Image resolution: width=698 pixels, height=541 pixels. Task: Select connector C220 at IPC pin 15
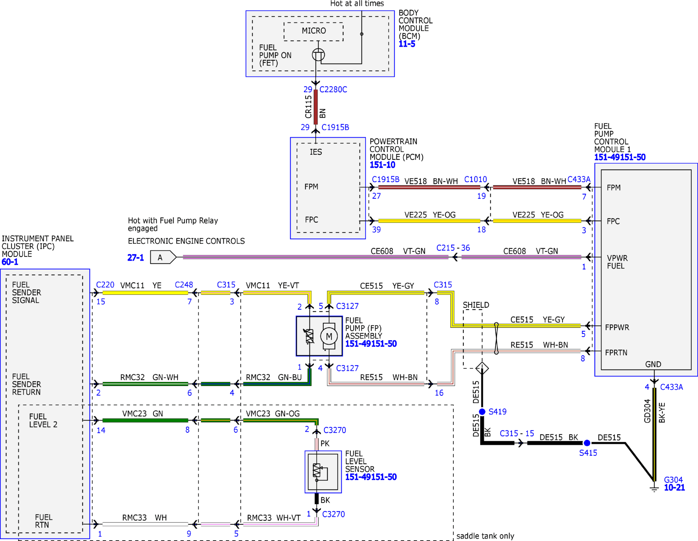(x=105, y=285)
